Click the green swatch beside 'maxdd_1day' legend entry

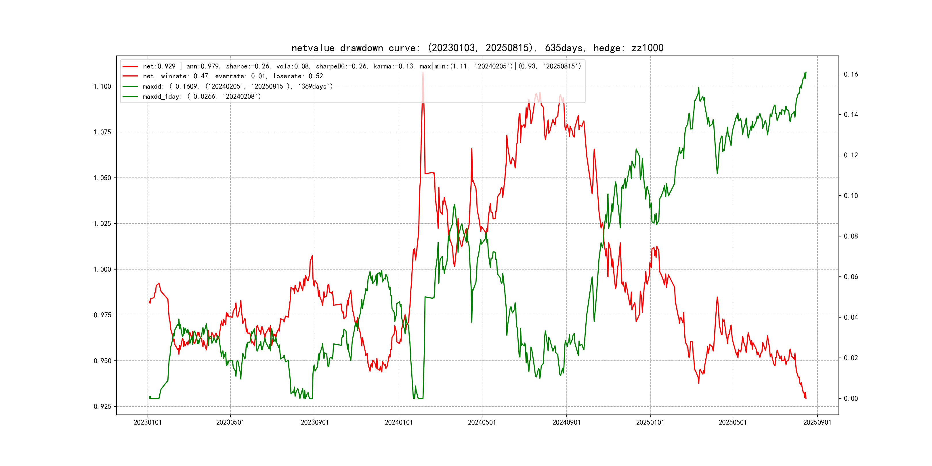pyautogui.click(x=130, y=96)
